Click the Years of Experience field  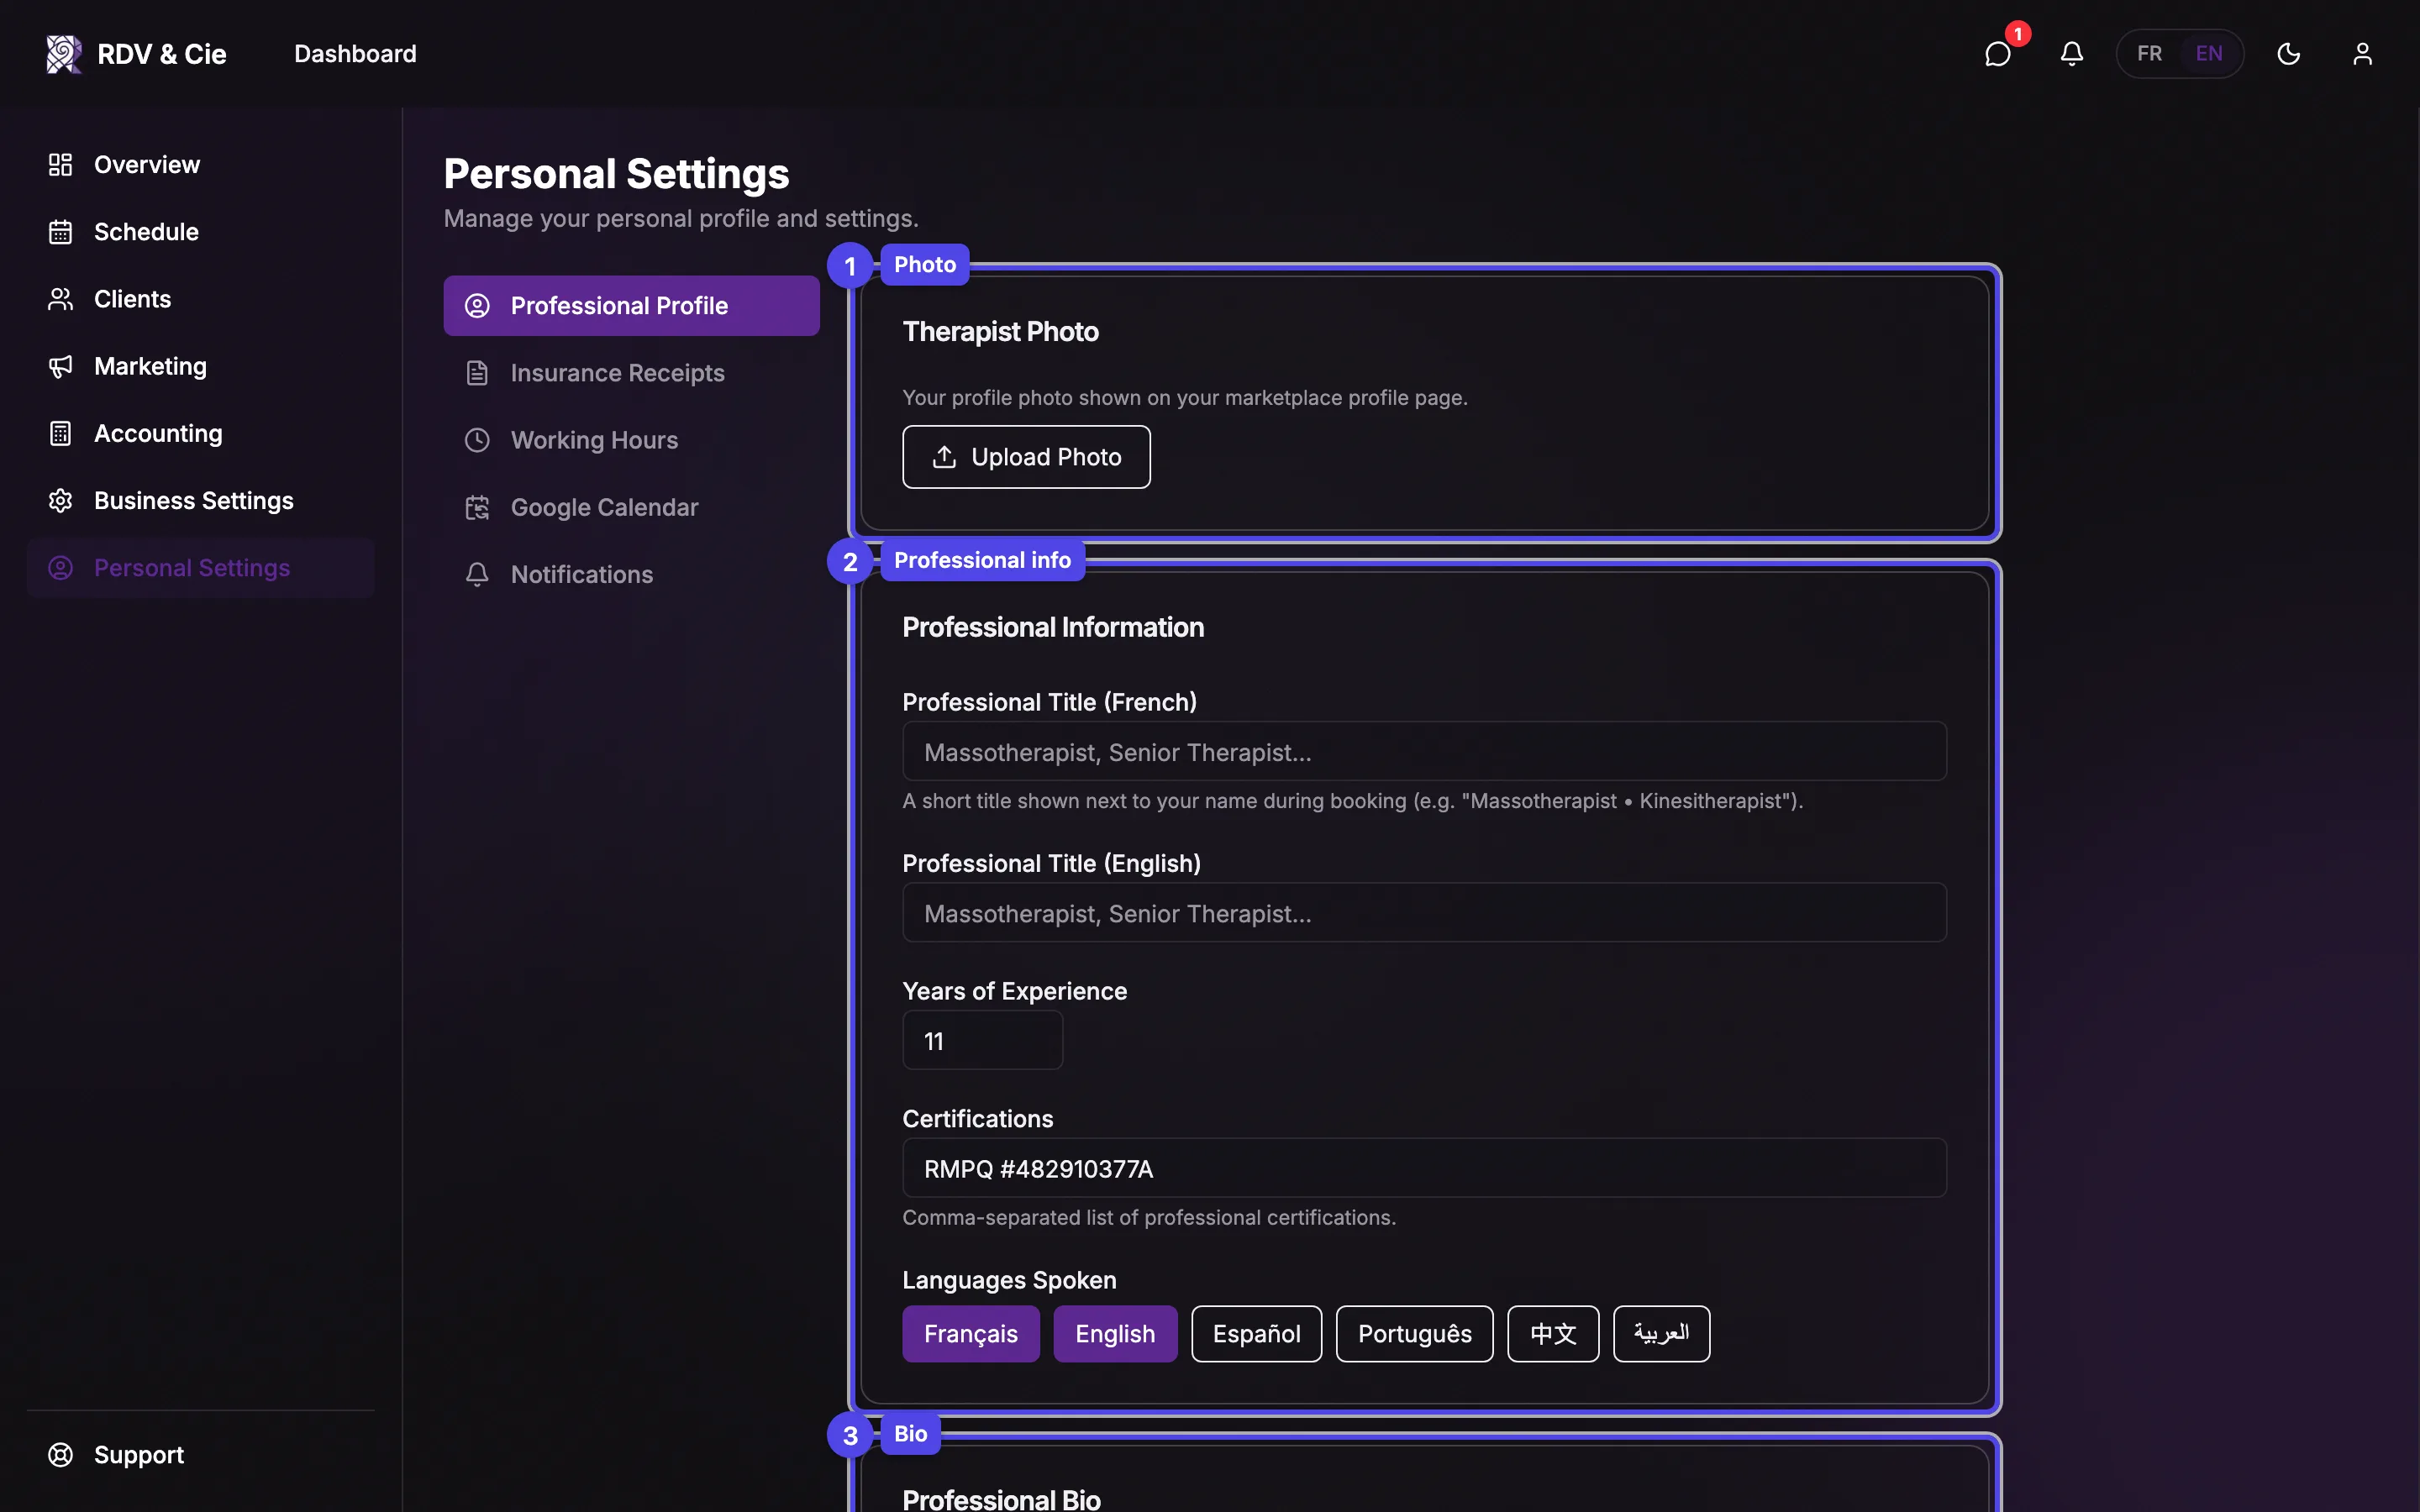982,1040
